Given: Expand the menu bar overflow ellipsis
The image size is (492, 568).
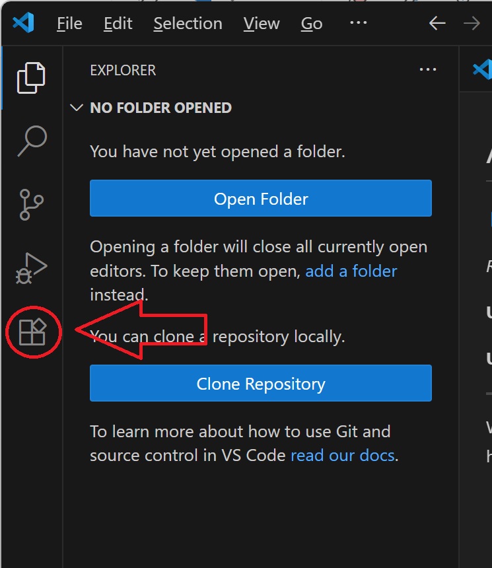Looking at the screenshot, I should [x=358, y=23].
